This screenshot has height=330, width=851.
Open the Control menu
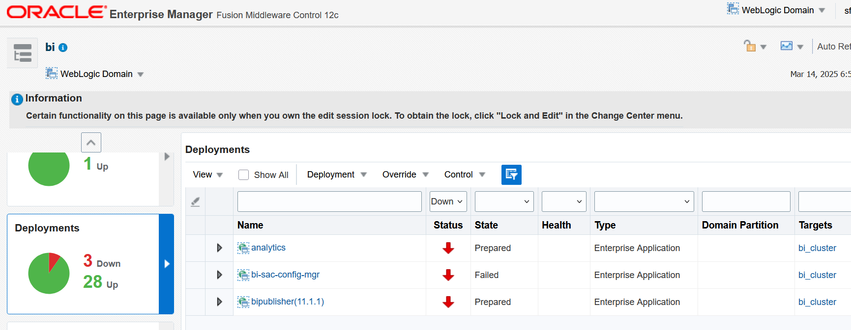(465, 175)
